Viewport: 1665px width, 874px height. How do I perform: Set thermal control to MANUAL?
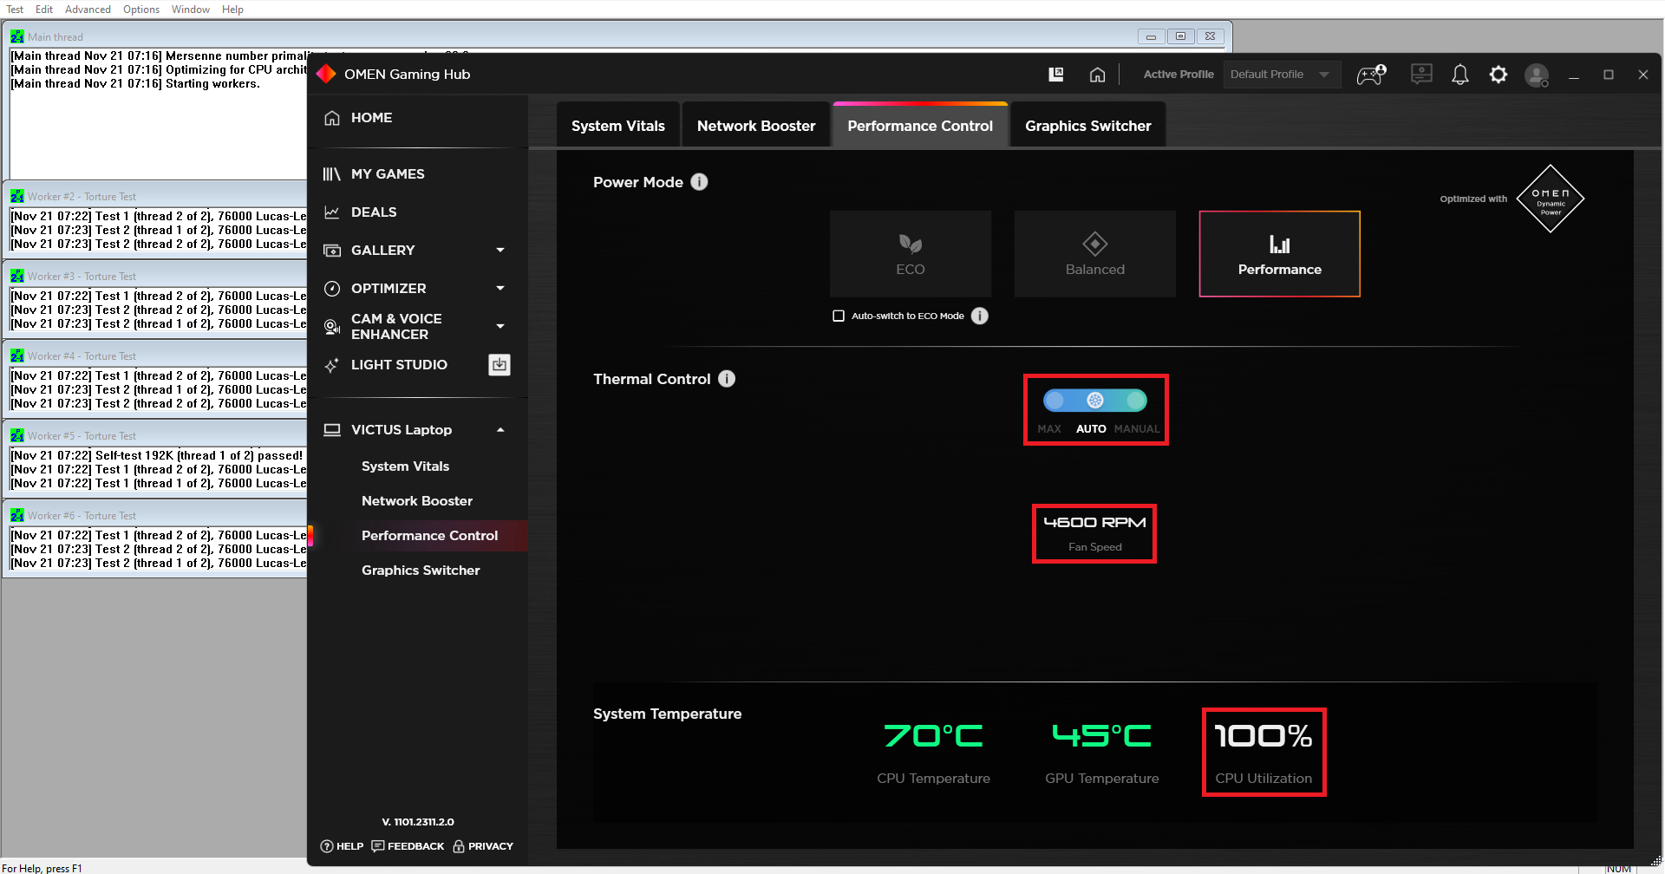coord(1137,401)
